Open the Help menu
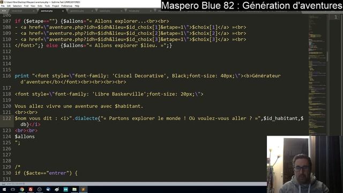The width and height of the screenshot is (343, 193). click(x=77, y=6)
